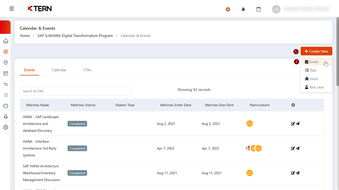Select Event from Create New menu
The width and height of the screenshot is (339, 190).
(316, 62)
